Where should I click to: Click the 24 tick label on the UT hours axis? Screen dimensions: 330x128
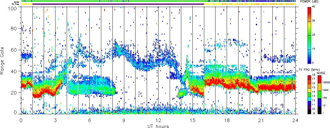coord(295,121)
